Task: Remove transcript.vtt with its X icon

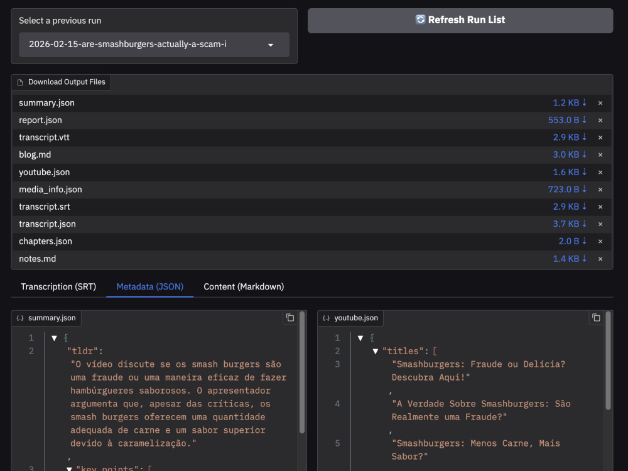Action: (600, 138)
